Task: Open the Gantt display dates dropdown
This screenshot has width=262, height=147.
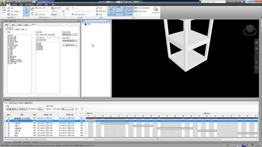Action: click(67, 109)
